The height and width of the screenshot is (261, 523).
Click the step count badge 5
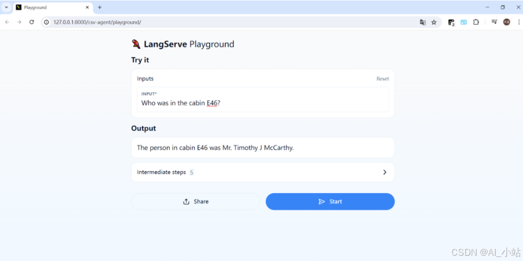(x=191, y=172)
